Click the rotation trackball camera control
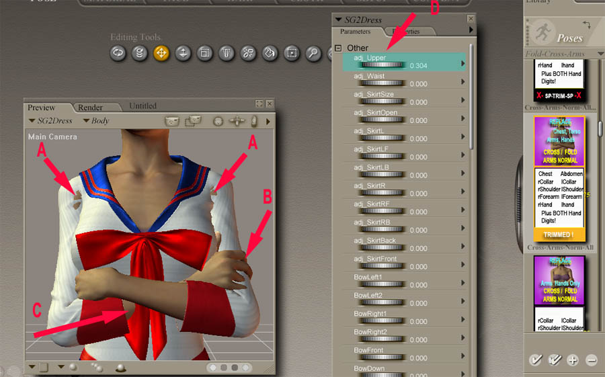The height and width of the screenshot is (377, 605). coord(218,122)
